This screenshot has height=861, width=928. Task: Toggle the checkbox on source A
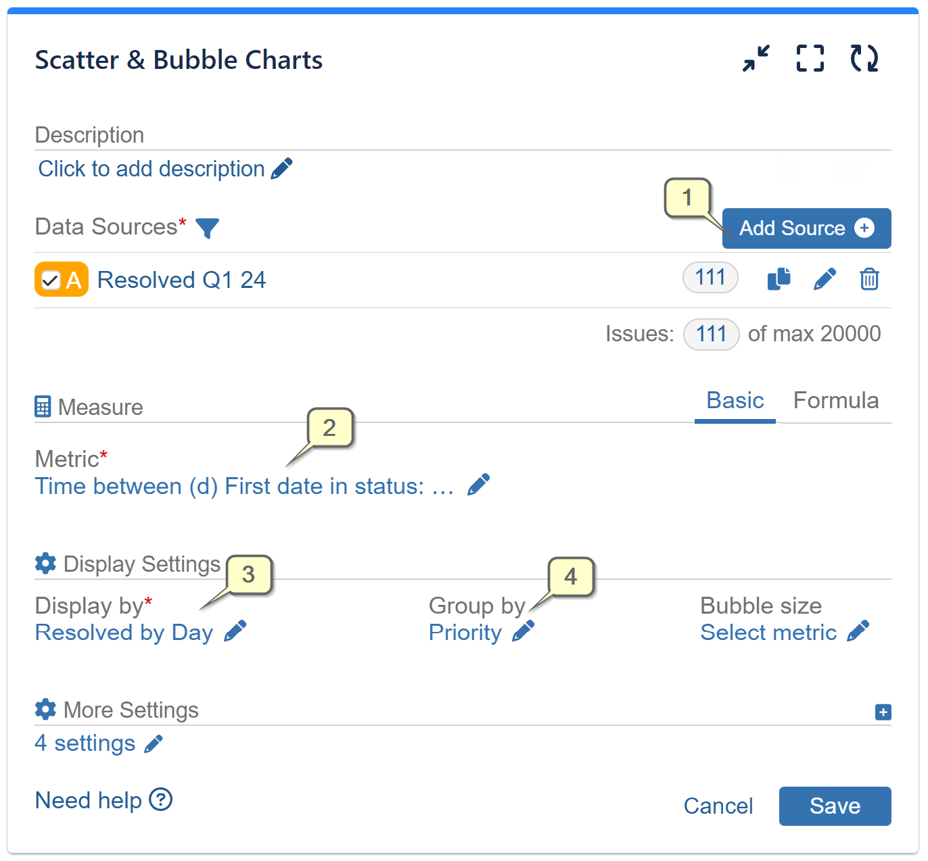click(49, 279)
